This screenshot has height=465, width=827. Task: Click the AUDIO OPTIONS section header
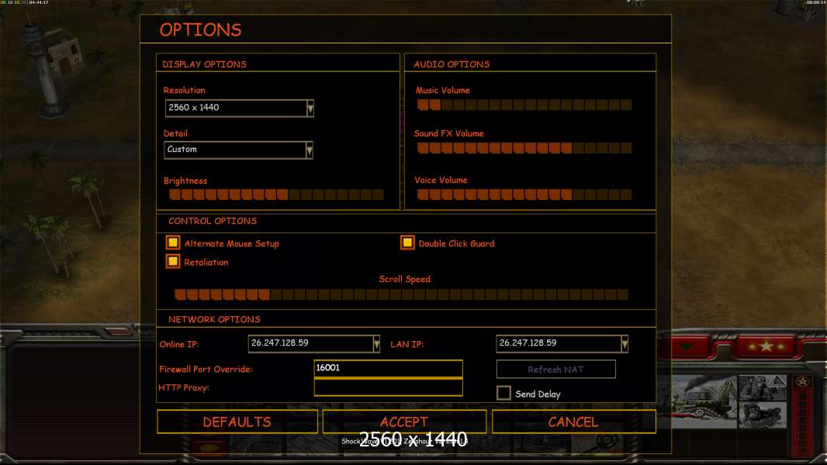[x=452, y=64]
